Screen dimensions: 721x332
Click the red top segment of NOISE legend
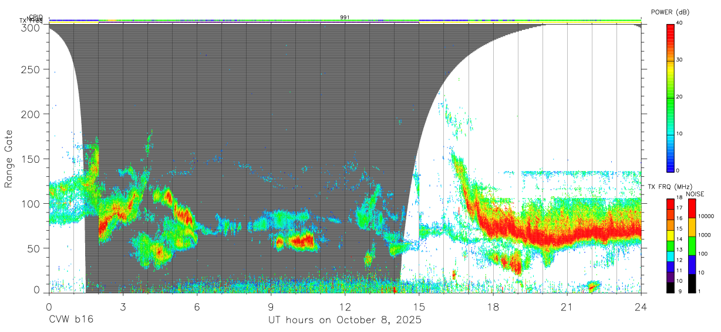692,208
